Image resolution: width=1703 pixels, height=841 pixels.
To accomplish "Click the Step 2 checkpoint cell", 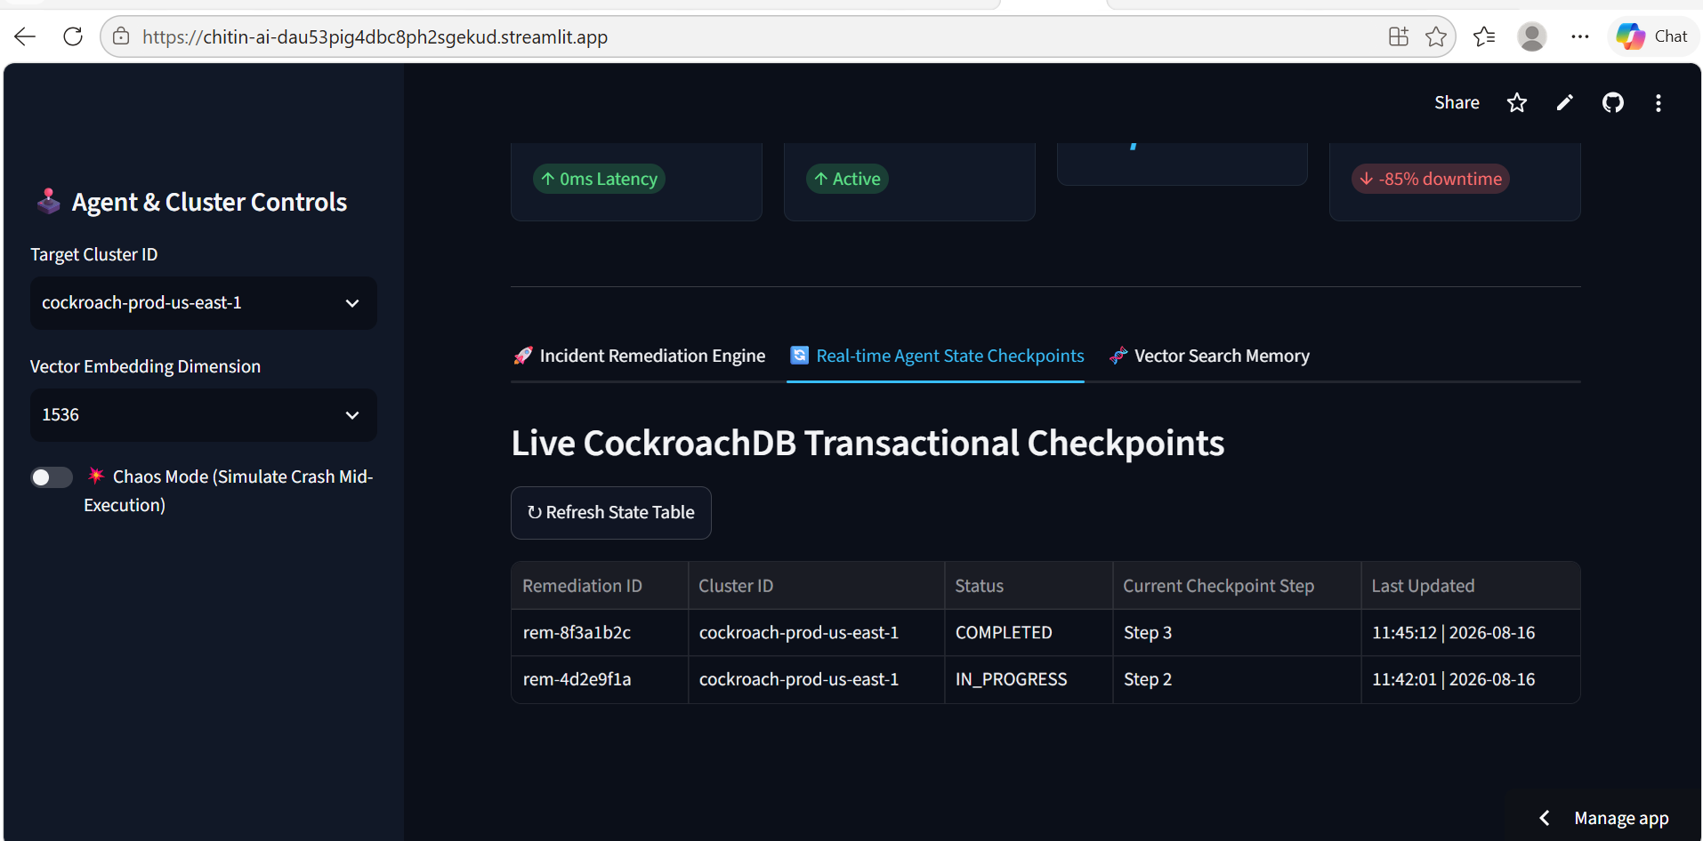I will point(1237,680).
